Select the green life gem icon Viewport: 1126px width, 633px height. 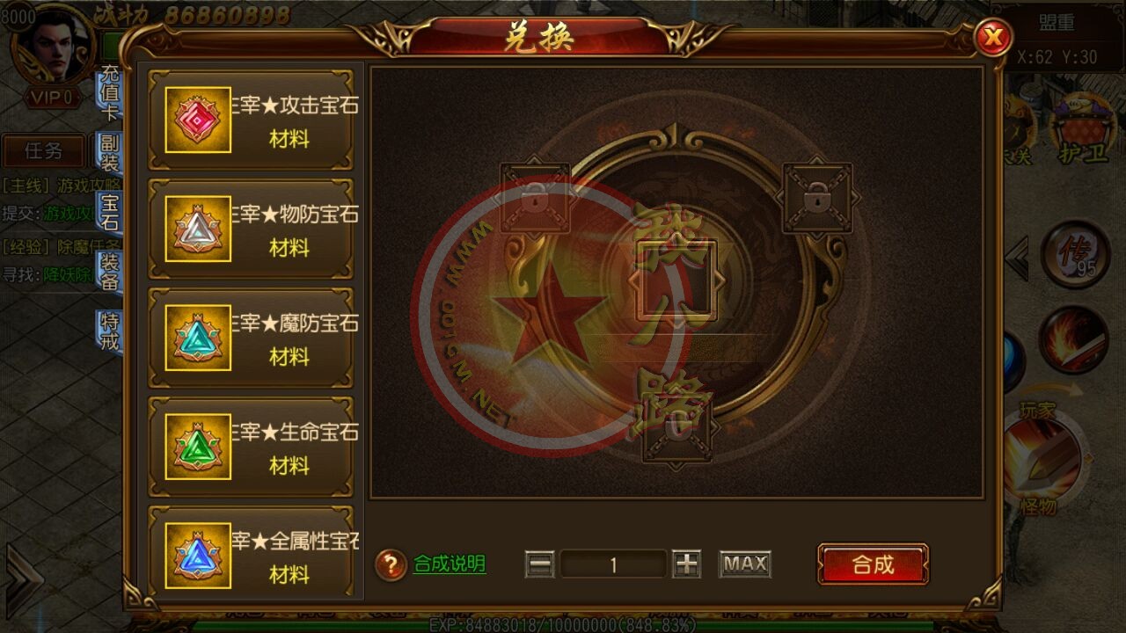pyautogui.click(x=198, y=447)
